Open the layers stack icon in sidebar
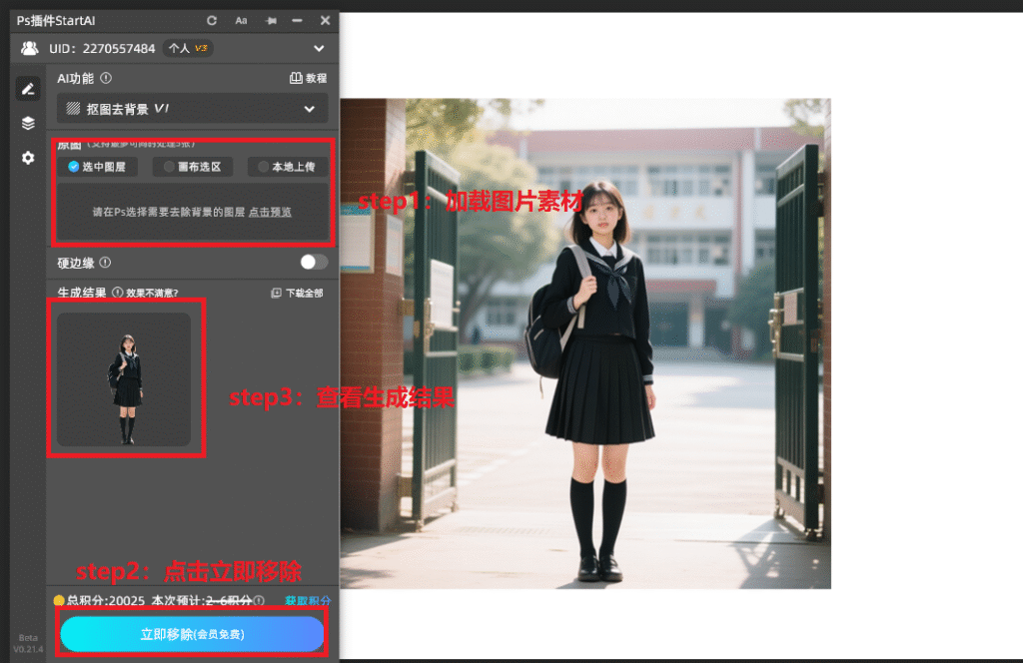The width and height of the screenshot is (1023, 663). (x=28, y=123)
